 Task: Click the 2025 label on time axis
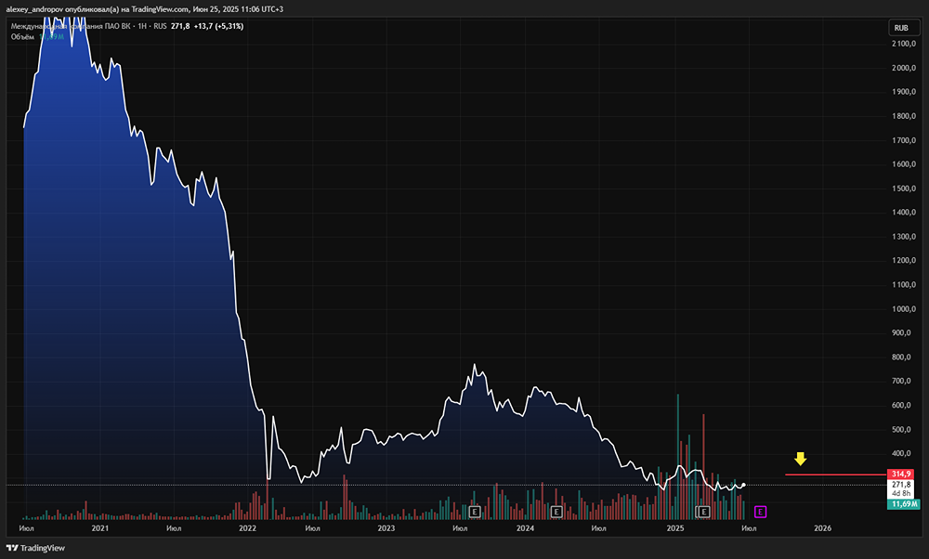pyautogui.click(x=674, y=528)
